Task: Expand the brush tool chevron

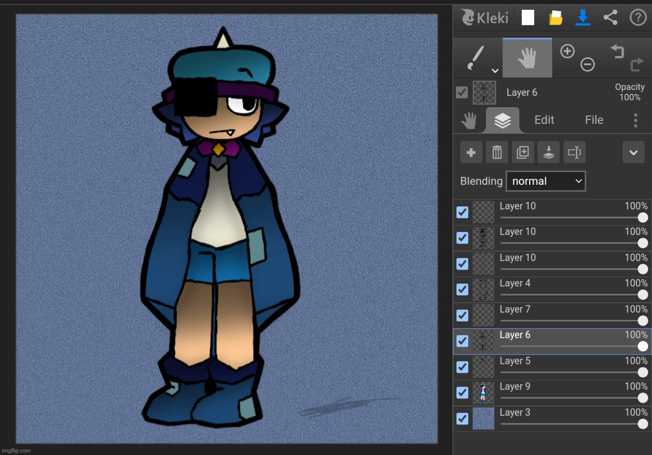Action: 495,71
